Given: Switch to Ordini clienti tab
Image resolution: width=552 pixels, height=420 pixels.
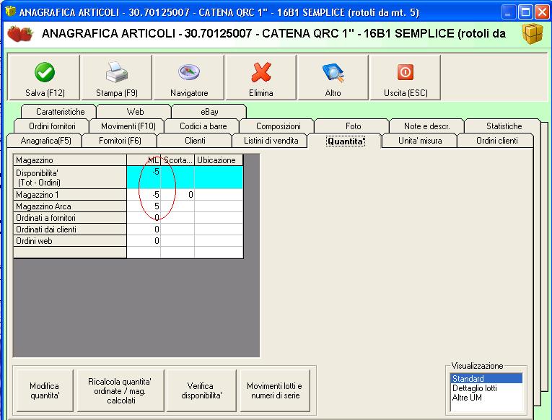Looking at the screenshot, I should 495,141.
